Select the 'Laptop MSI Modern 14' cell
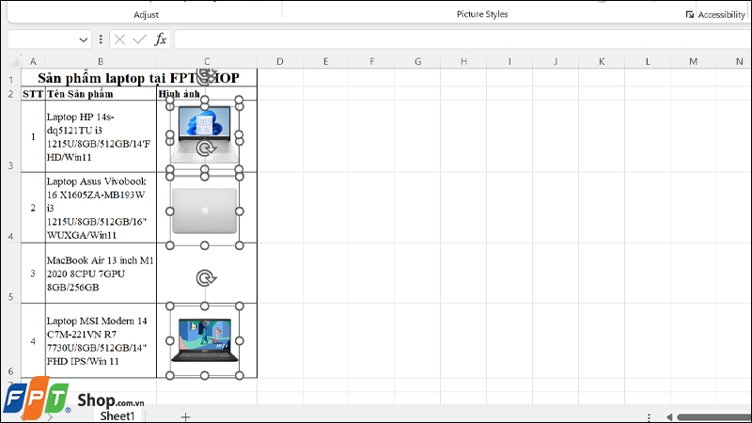 (101, 340)
